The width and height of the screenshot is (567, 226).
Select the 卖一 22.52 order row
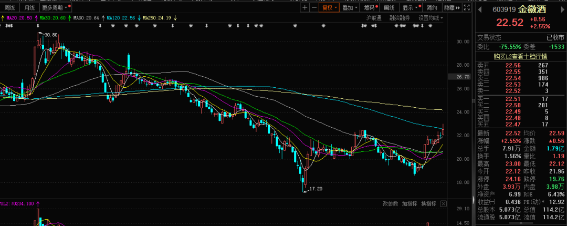(520, 90)
